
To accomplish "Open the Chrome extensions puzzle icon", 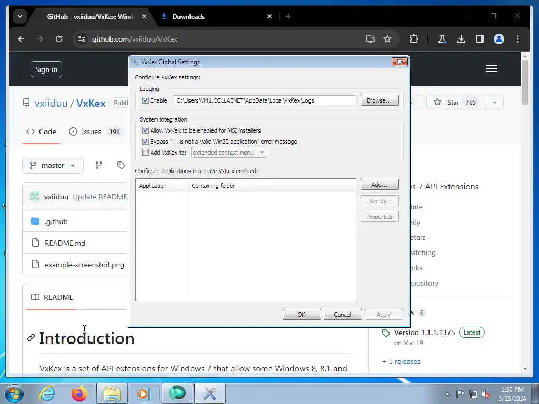I will [x=414, y=39].
